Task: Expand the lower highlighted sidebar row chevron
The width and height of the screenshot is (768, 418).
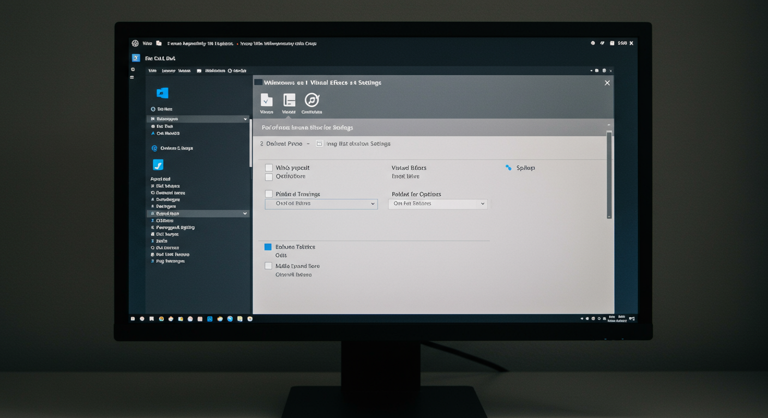Action: coord(245,214)
